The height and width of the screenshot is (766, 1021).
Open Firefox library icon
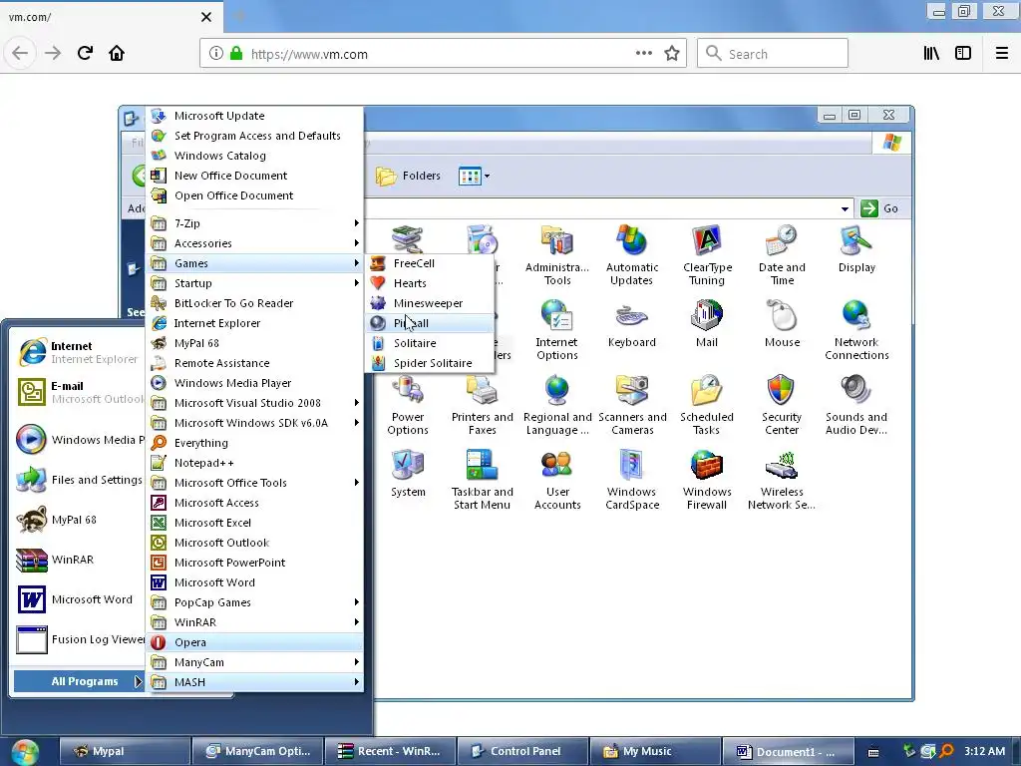point(931,54)
